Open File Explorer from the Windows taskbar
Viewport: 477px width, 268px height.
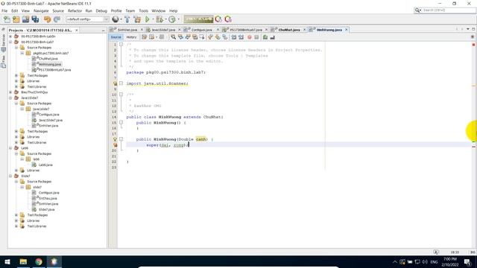(23, 261)
